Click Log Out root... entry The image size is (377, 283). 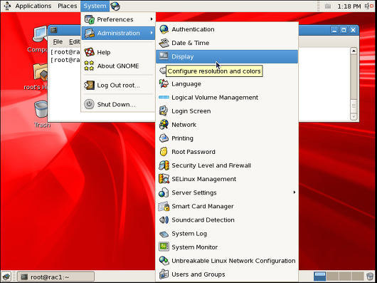(119, 86)
